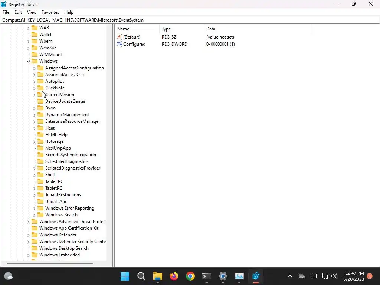
Task: Click the tree pane vertical scrollbar thumb
Action: click(109, 212)
